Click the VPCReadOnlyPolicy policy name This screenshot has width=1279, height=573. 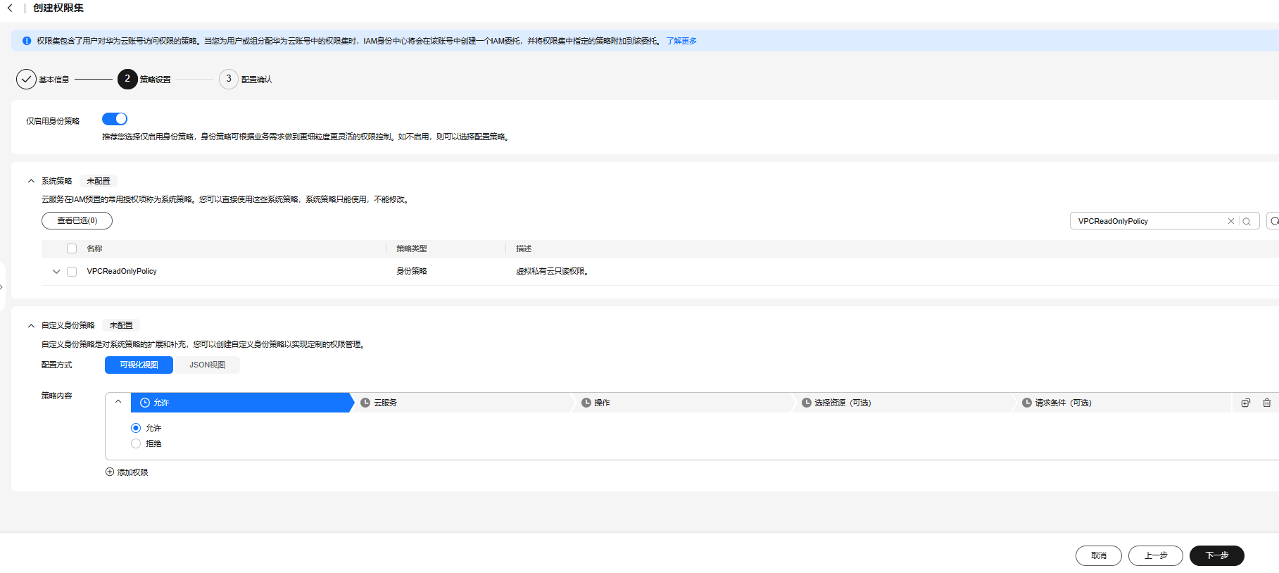coord(122,271)
